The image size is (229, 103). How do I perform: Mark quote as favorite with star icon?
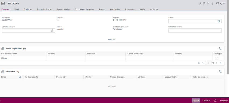(x=200, y=3)
